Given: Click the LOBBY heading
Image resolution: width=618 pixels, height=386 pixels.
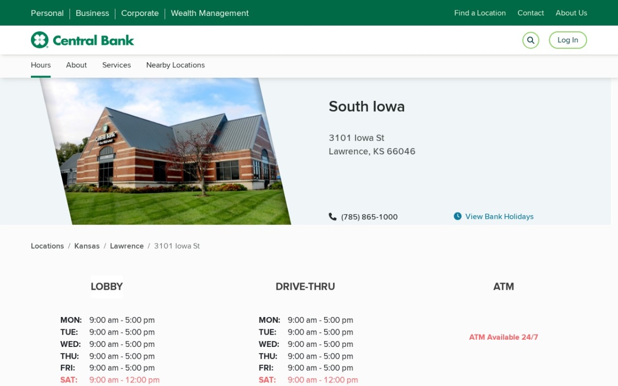Looking at the screenshot, I should pos(107,287).
